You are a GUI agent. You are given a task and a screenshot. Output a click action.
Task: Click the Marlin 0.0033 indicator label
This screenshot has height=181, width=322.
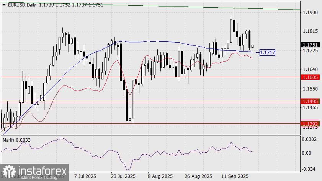[x=16, y=140]
